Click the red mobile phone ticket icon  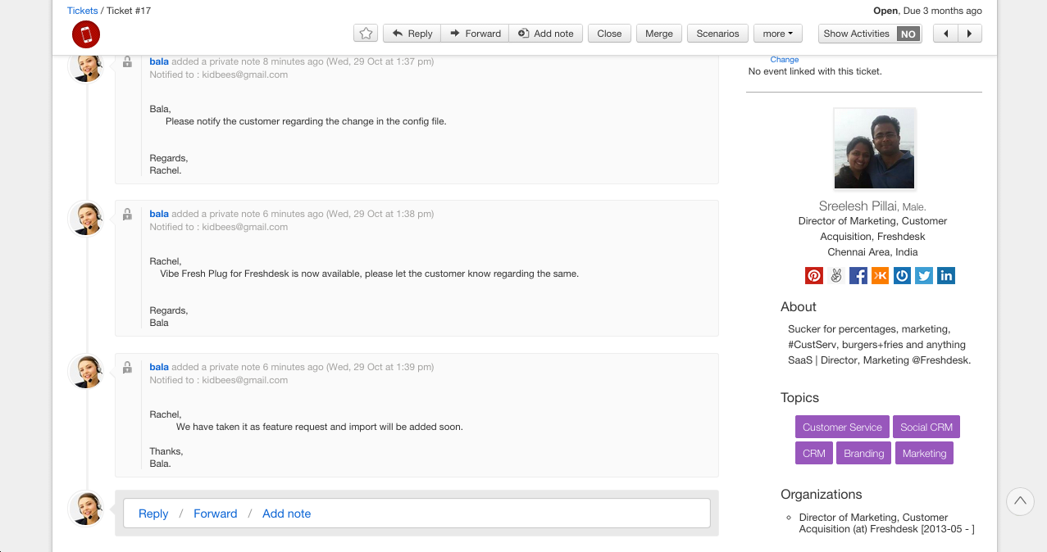click(86, 34)
